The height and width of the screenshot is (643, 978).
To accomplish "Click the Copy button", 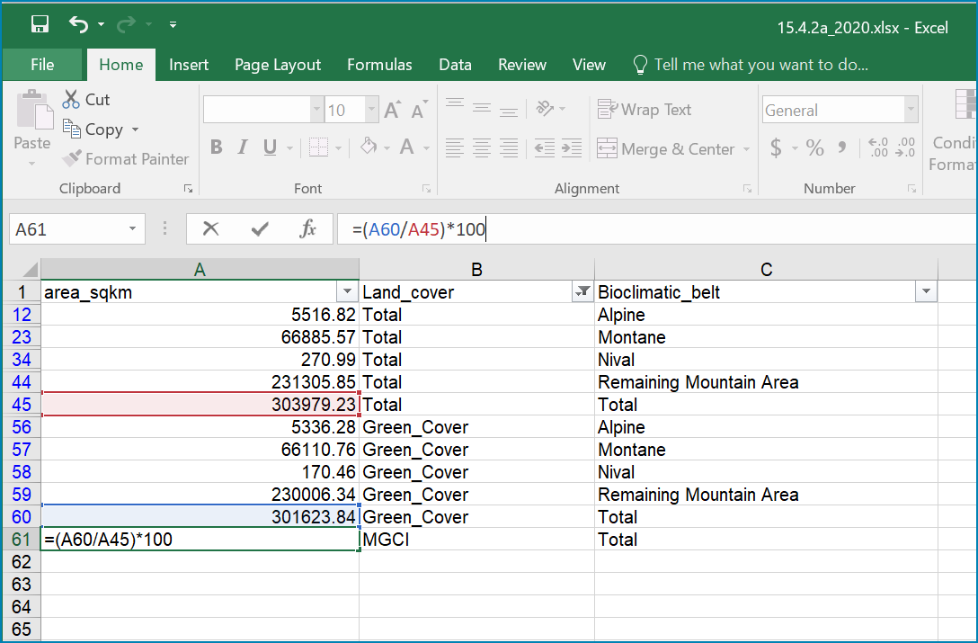I will (93, 129).
